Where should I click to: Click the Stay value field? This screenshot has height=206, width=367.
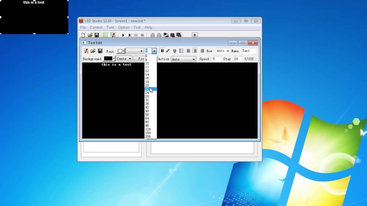click(x=237, y=59)
